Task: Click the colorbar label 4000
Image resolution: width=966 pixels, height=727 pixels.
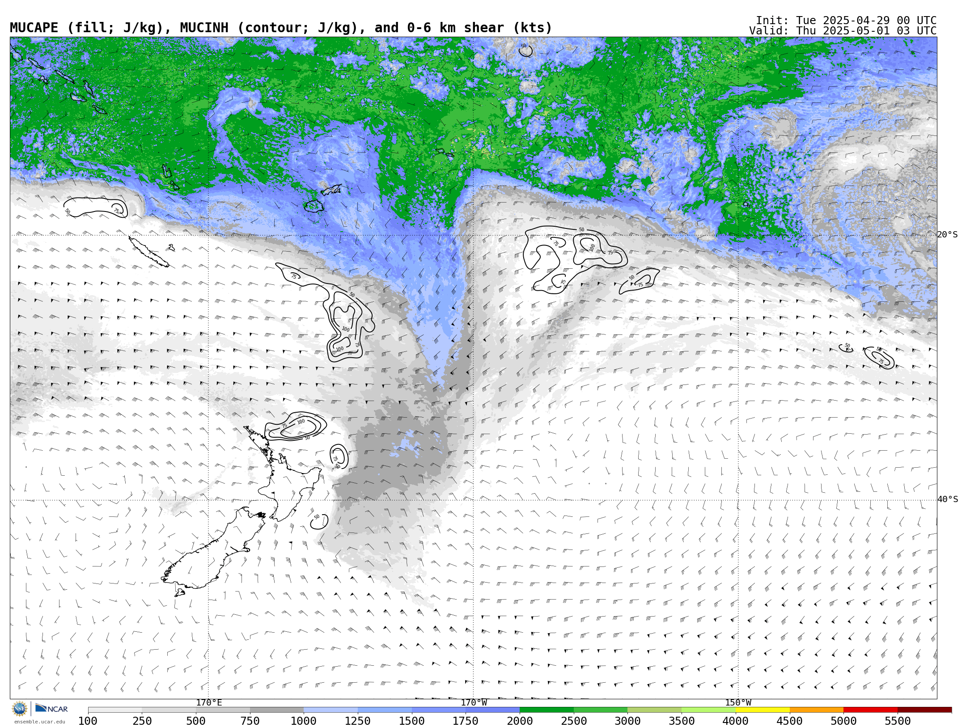Action: coord(736,721)
